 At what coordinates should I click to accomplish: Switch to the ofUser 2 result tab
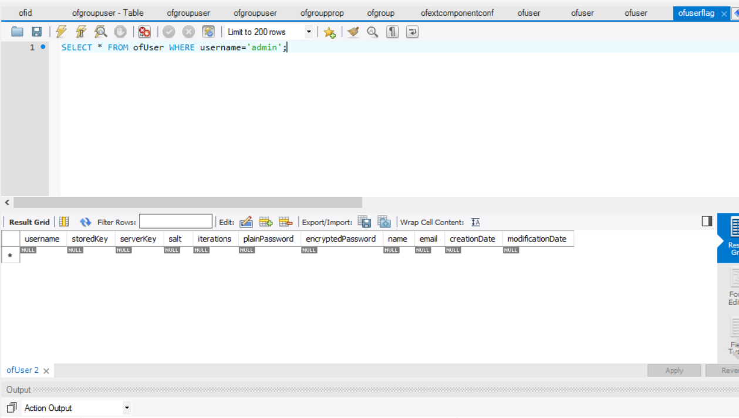coord(22,371)
